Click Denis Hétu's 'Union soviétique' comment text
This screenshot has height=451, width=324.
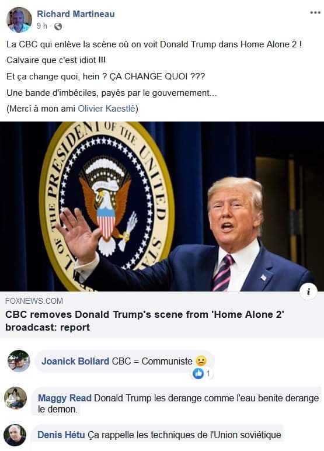click(184, 435)
